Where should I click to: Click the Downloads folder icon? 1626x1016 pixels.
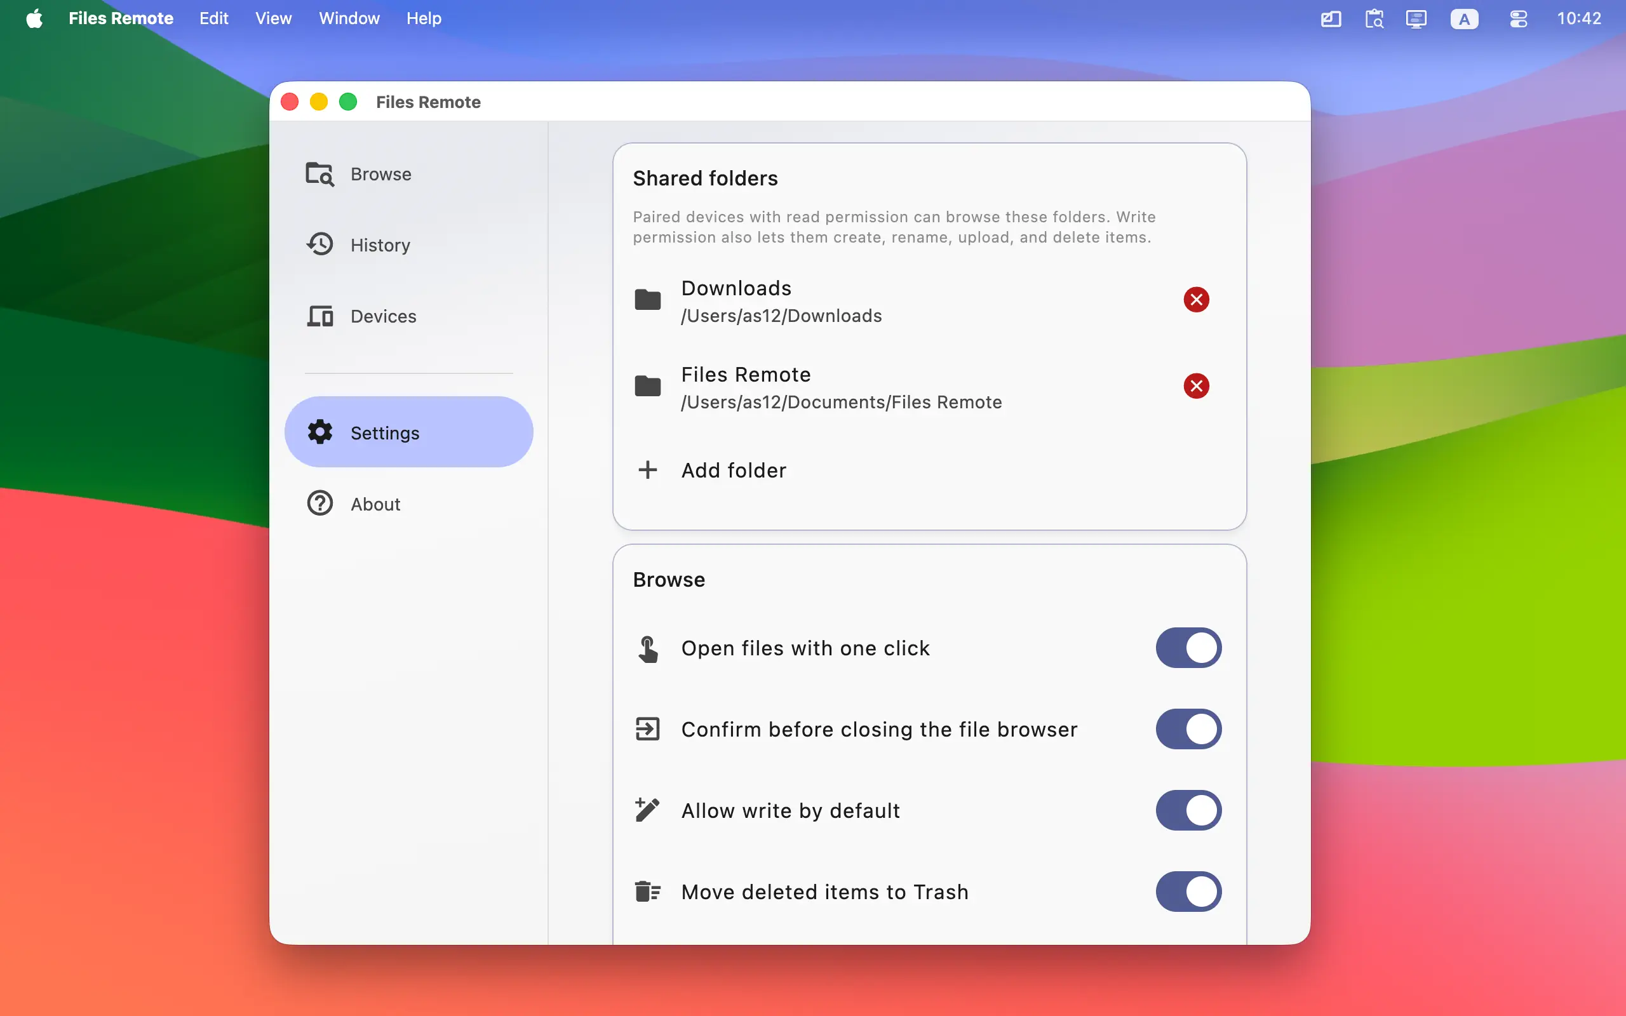point(648,300)
